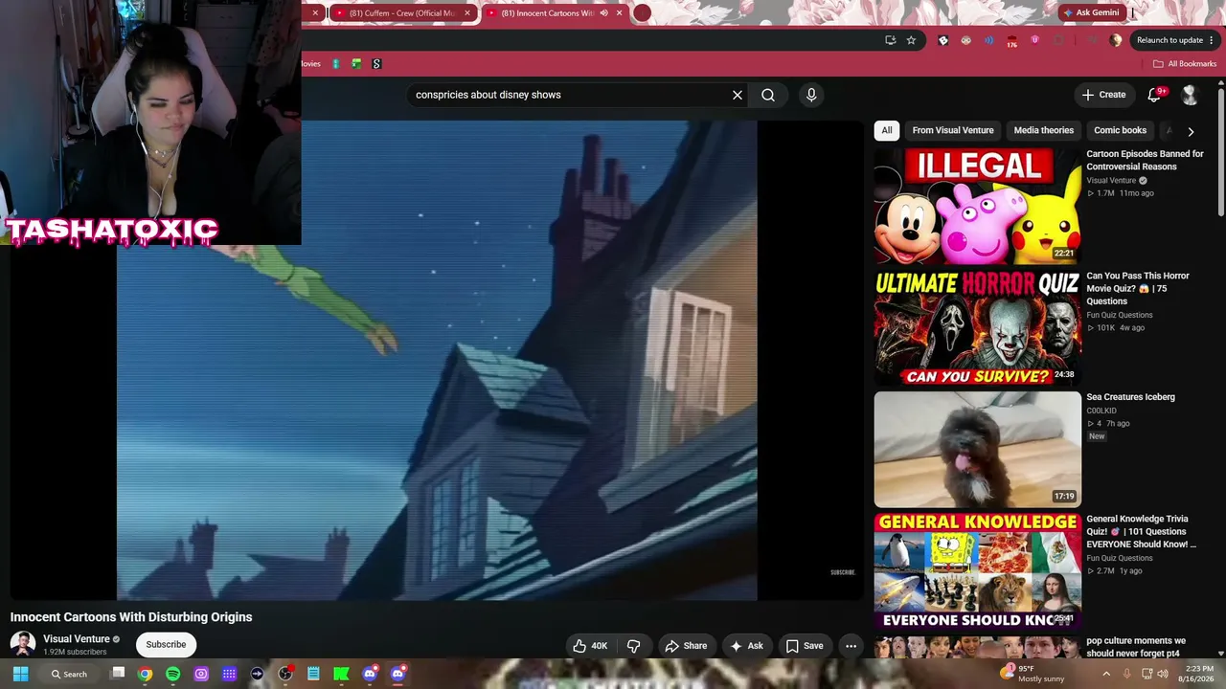Select the From Visual Venture chip

click(953, 130)
